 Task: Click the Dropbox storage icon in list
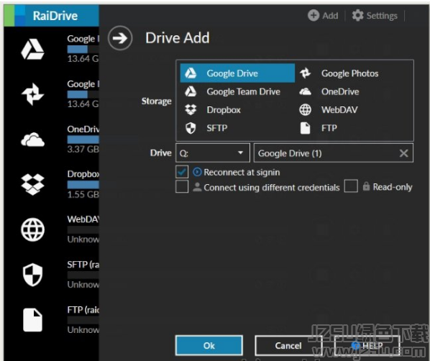point(191,110)
